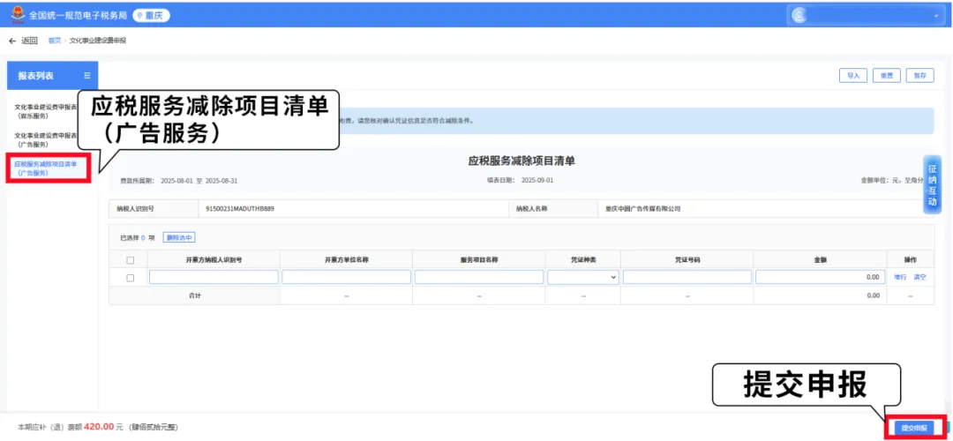The width and height of the screenshot is (953, 441).
Task: Click the 文化事业建设费申报 breadcrumb text
Action: pyautogui.click(x=98, y=41)
